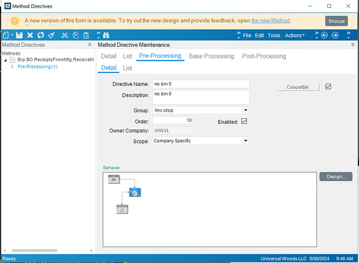Screen dimensions: 359x263
Task: Pin the Method Directive Maintenance panel
Action: tap(353, 45)
